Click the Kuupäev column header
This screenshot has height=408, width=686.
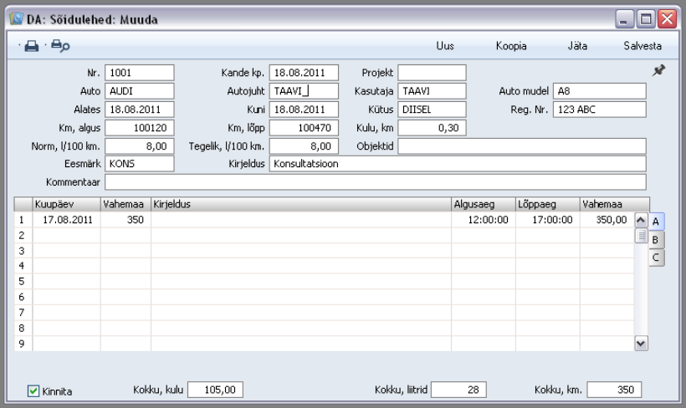coord(66,204)
